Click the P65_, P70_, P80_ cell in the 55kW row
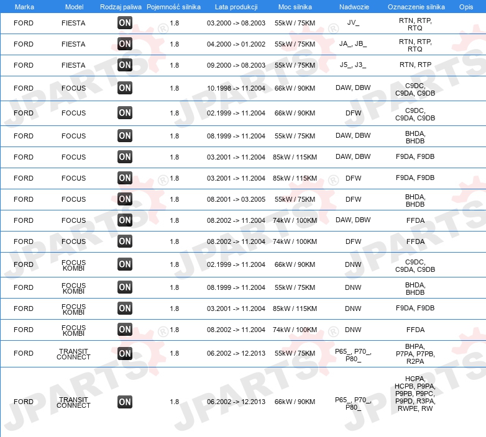This screenshot has width=486, height=437. [x=354, y=355]
